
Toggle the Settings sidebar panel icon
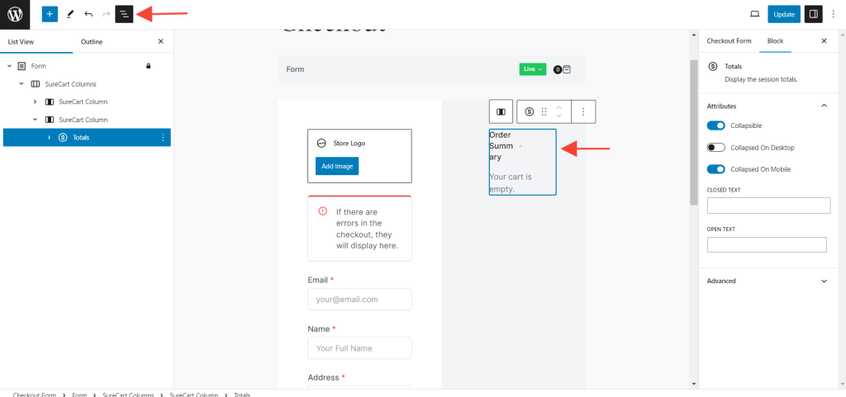[813, 14]
